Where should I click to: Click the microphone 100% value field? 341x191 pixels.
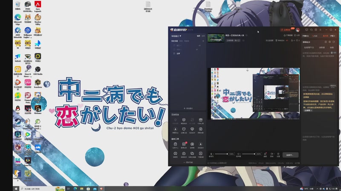click(x=231, y=154)
